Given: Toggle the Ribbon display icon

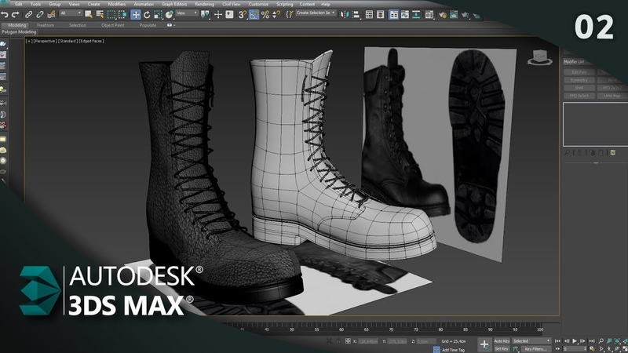Looking at the screenshot, I should pos(394,15).
